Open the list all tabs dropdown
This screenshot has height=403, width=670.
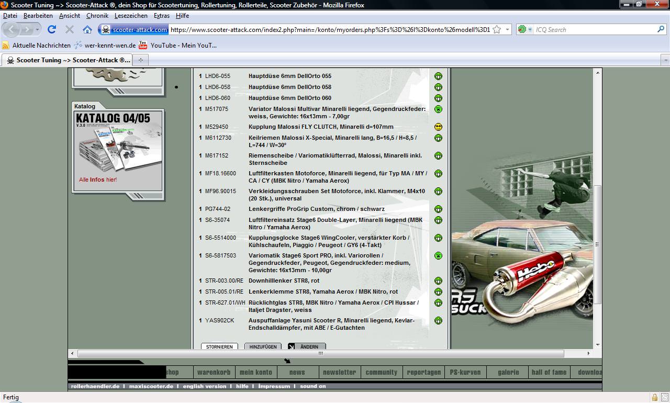[665, 60]
